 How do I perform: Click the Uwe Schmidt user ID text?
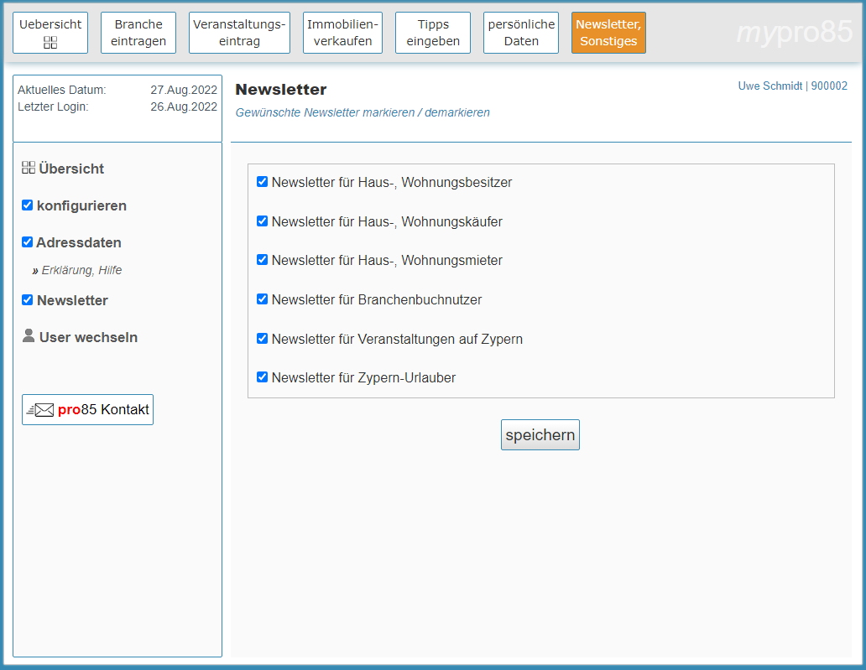792,86
